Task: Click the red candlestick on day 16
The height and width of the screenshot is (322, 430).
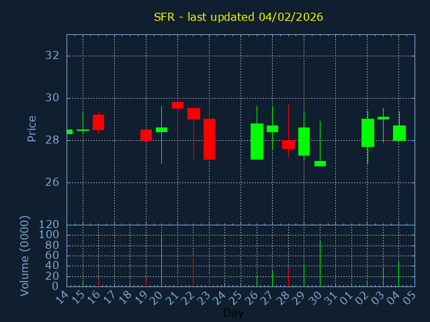Action: pyautogui.click(x=98, y=122)
